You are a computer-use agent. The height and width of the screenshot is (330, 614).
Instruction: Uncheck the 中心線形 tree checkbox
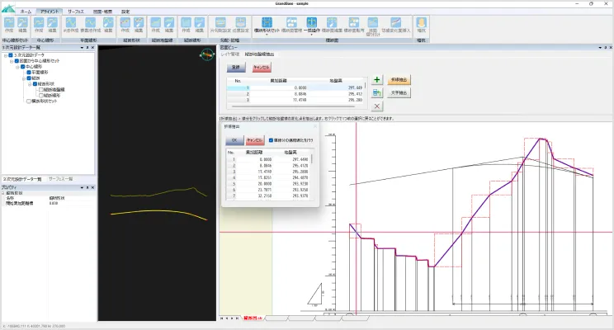click(x=23, y=67)
